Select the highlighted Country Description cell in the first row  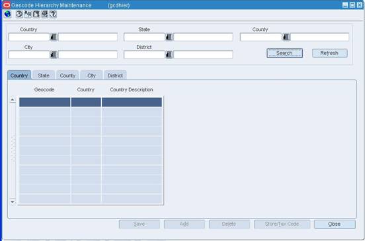(x=132, y=102)
